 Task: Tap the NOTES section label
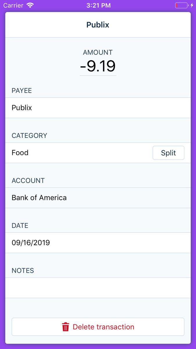tap(23, 270)
